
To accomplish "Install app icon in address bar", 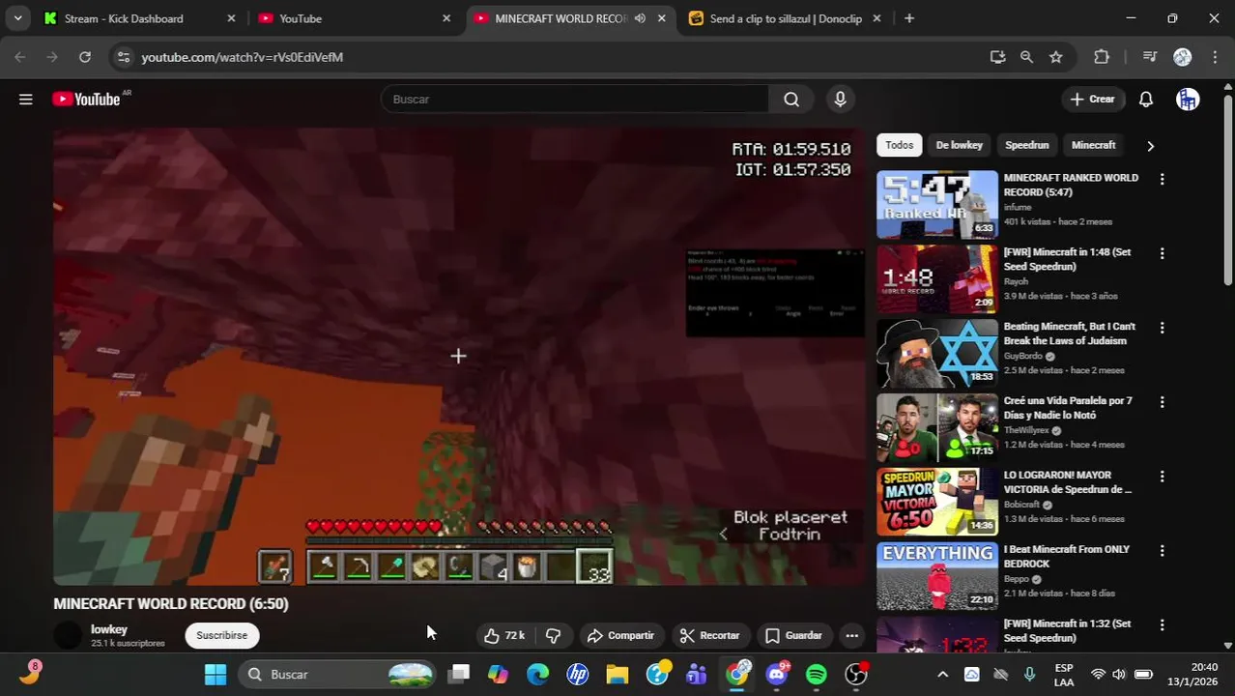I will [997, 57].
